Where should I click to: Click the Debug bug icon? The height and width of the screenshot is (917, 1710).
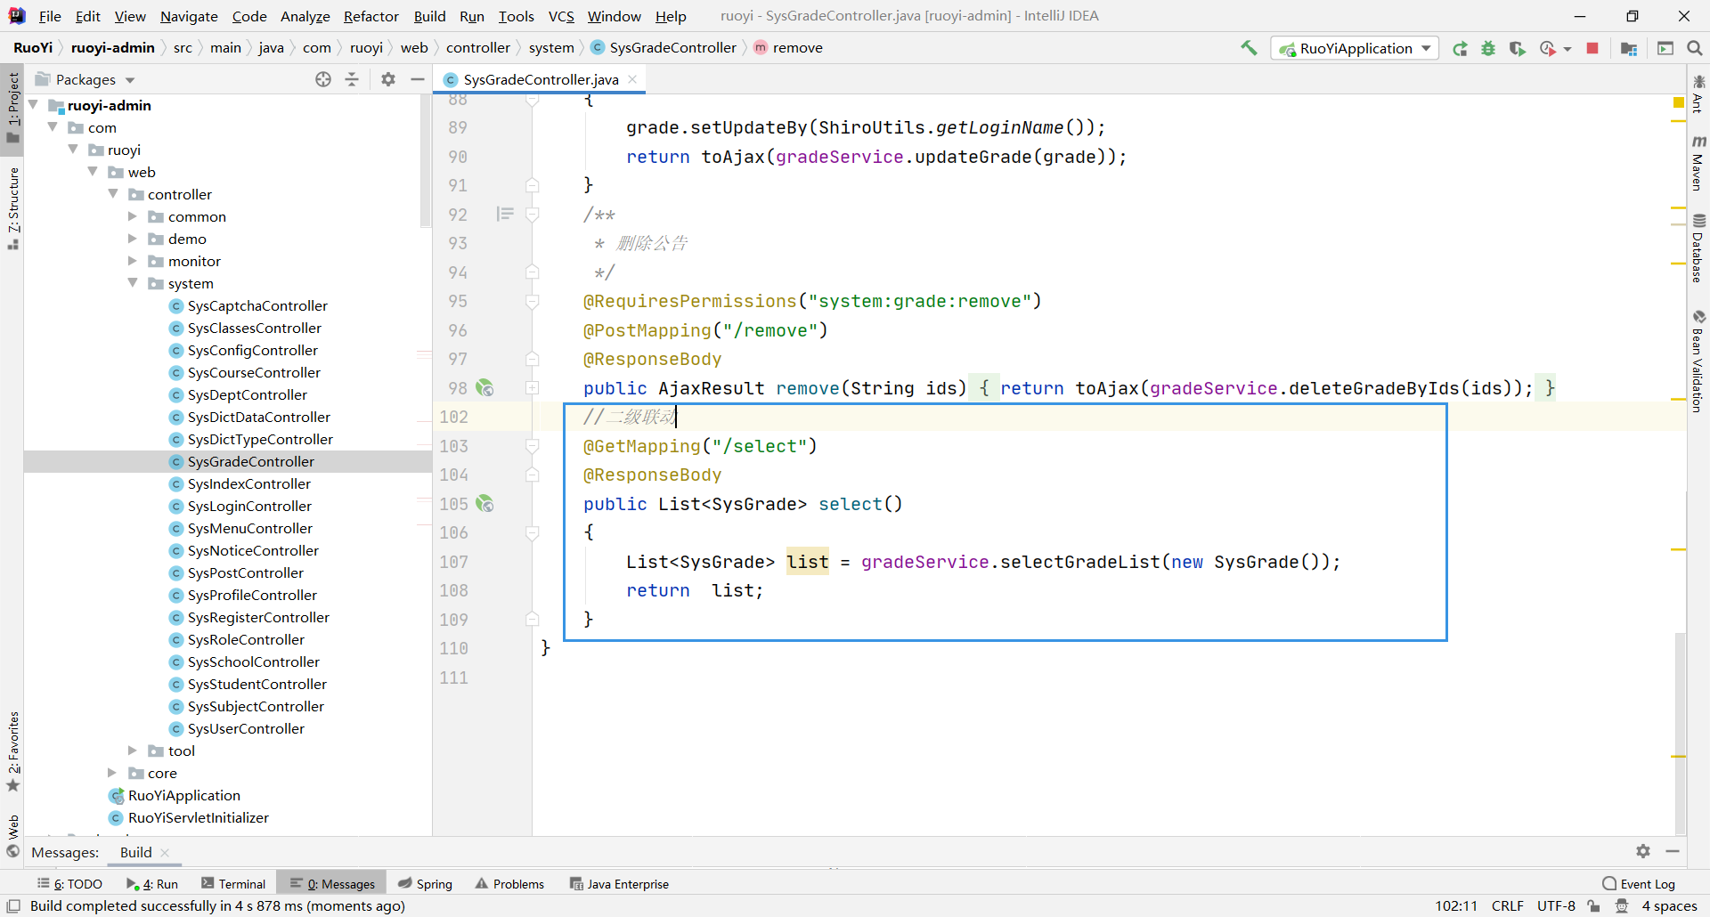1488,48
